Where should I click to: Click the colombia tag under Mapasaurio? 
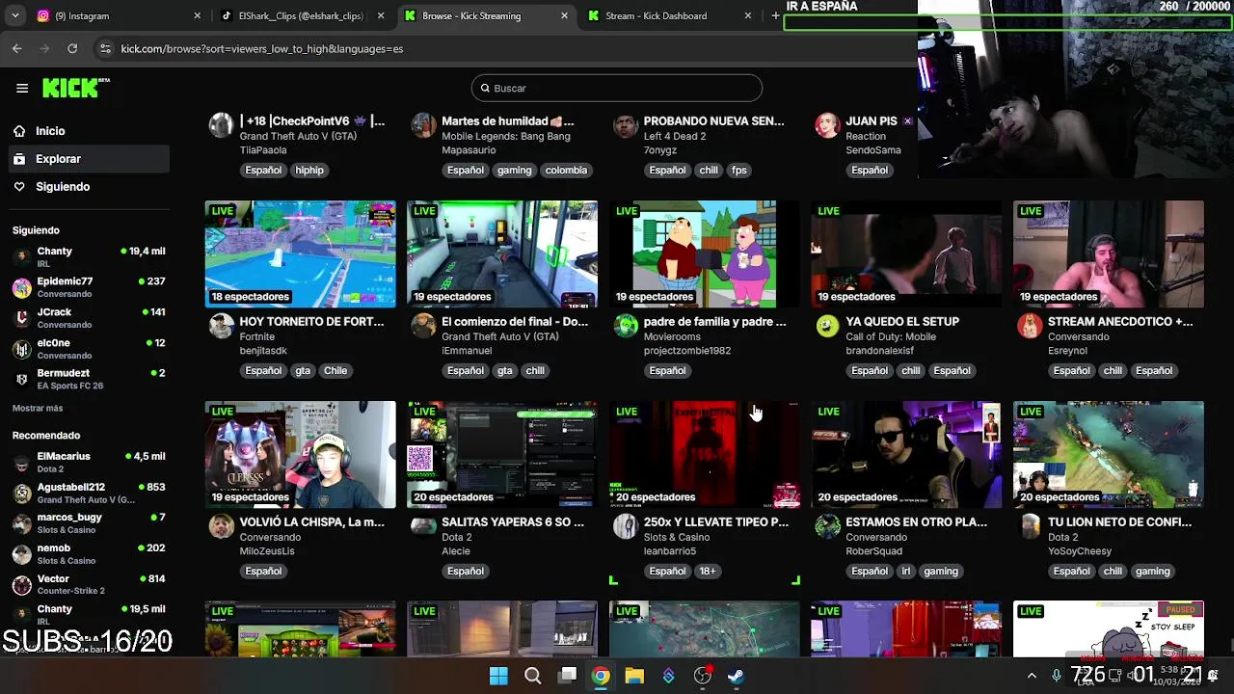(566, 171)
